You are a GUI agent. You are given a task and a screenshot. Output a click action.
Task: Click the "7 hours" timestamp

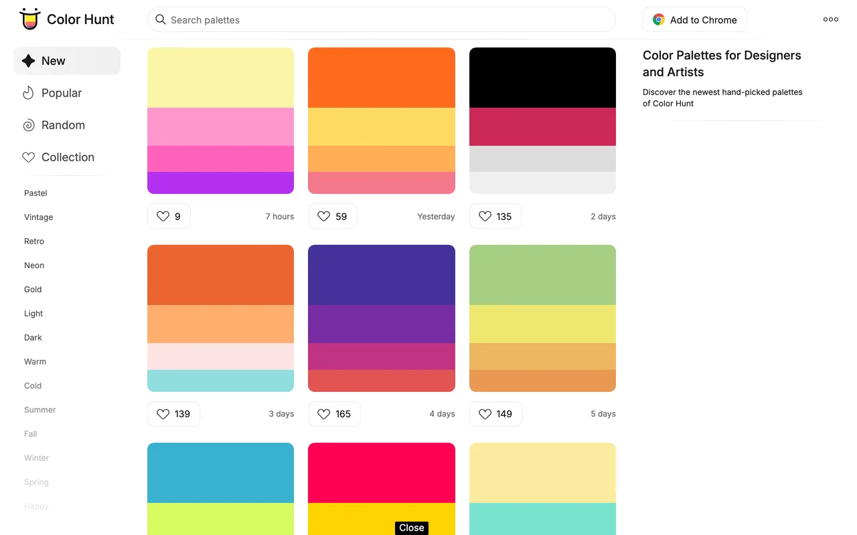(280, 216)
